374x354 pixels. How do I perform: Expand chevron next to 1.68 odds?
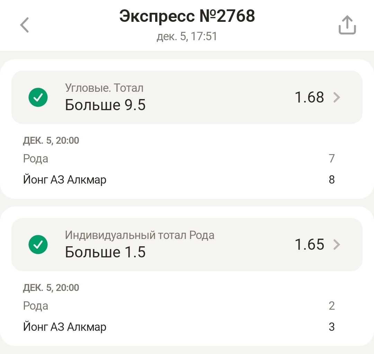point(337,98)
